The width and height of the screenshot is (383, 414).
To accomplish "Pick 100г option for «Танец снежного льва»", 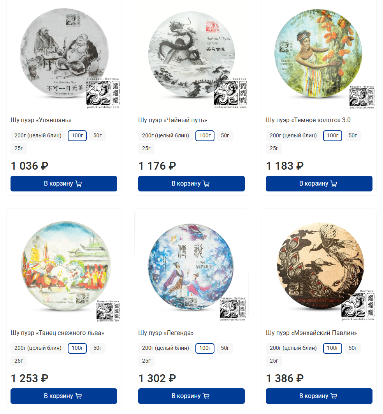I will coord(77,348).
